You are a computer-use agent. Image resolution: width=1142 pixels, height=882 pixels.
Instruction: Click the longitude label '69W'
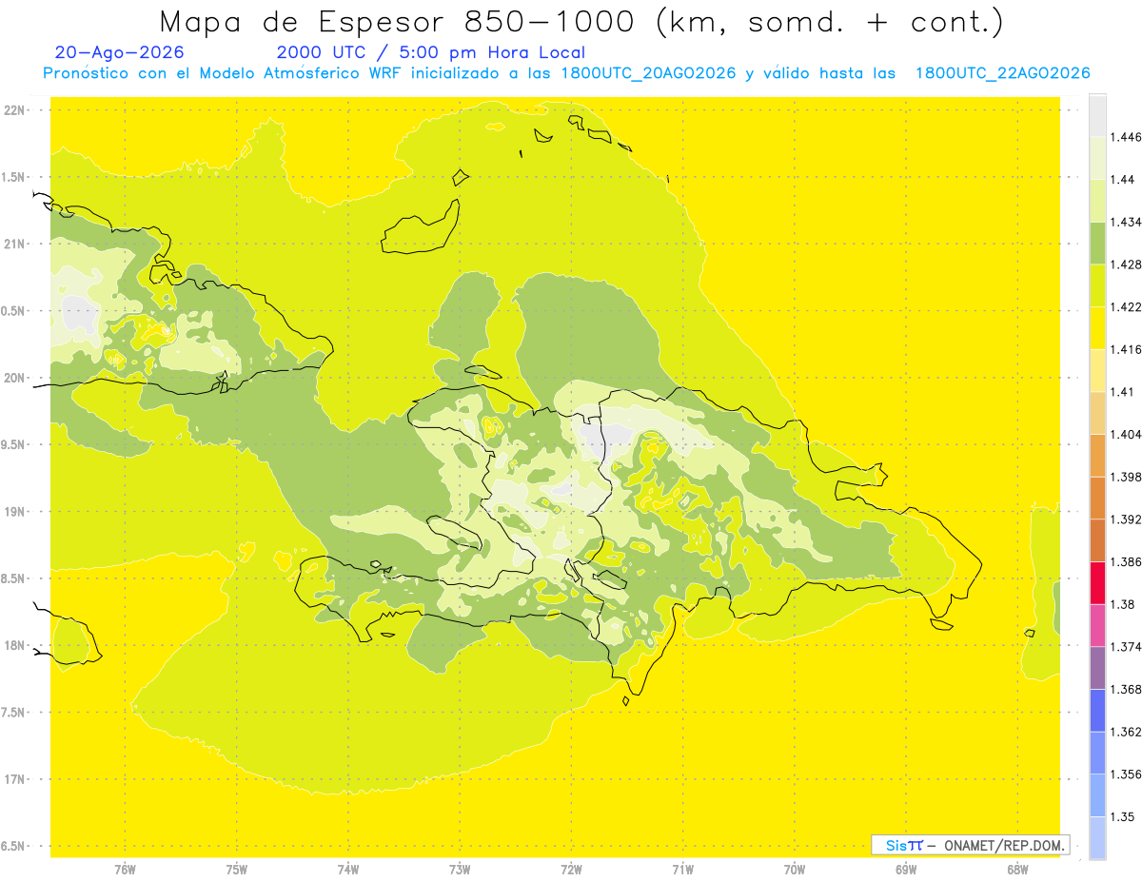pos(906,869)
